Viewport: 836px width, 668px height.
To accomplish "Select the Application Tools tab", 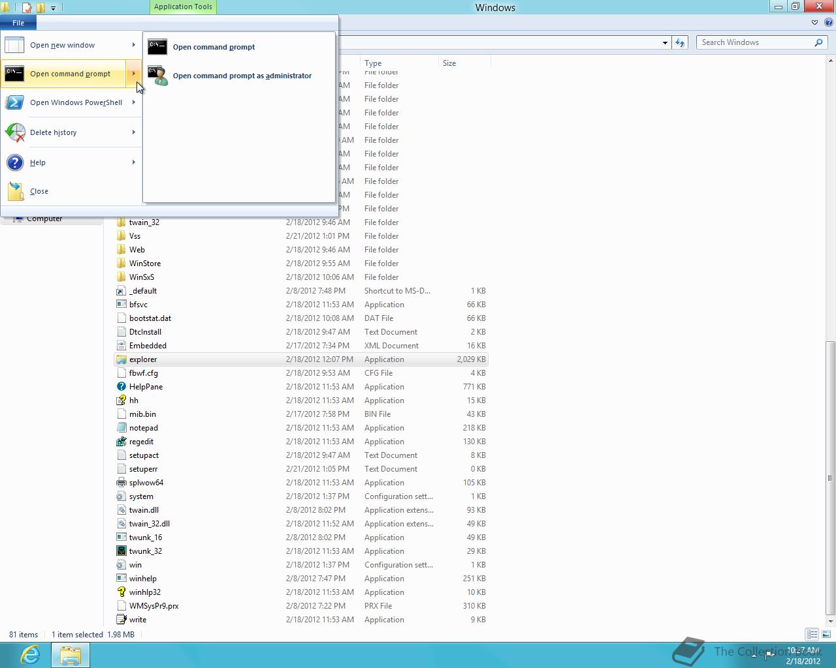I will tap(183, 7).
